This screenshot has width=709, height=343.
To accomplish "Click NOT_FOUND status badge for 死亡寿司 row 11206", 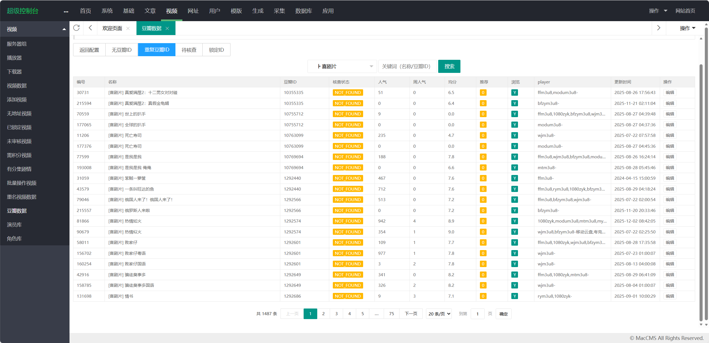I will click(348, 135).
